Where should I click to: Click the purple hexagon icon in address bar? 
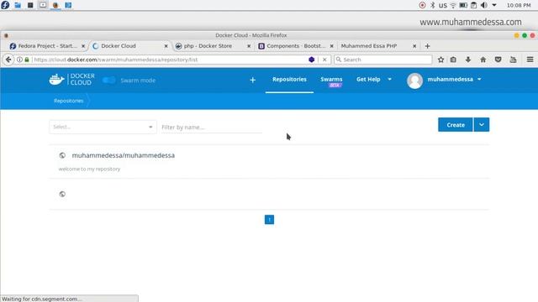(x=312, y=60)
